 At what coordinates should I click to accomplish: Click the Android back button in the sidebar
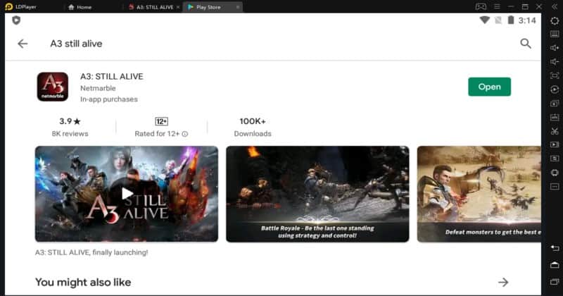point(555,248)
